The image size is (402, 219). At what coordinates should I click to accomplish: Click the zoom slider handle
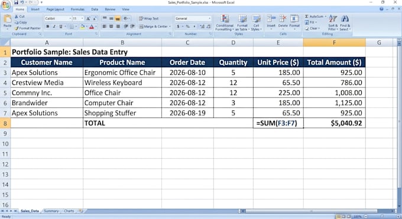tap(382, 217)
